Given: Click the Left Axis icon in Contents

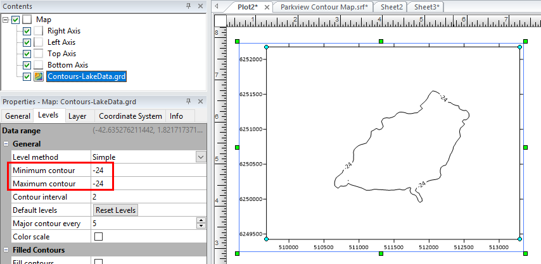Looking at the screenshot, I should pos(38,42).
